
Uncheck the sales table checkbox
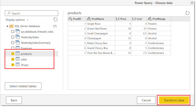[x=13, y=59]
